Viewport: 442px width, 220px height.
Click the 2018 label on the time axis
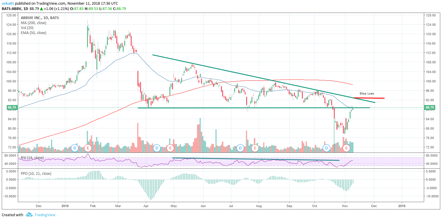point(65,206)
